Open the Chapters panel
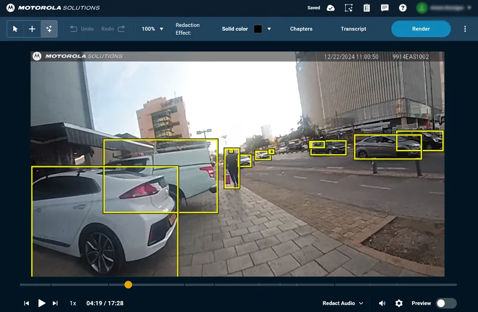Viewport: 478px width, 312px height. coord(301,29)
